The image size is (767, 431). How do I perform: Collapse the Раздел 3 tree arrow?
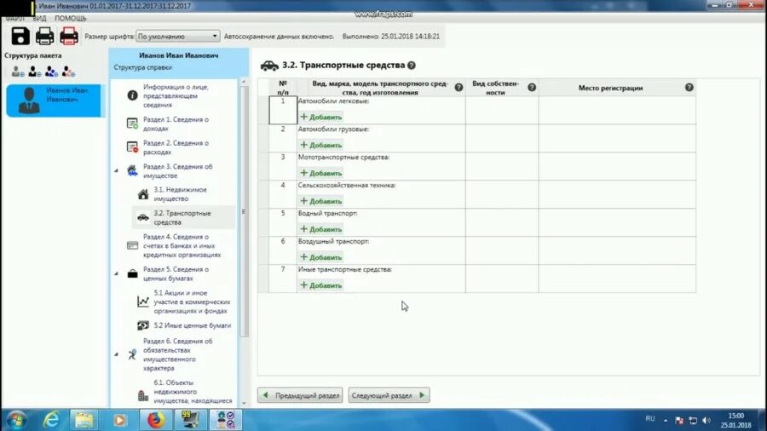click(x=117, y=170)
